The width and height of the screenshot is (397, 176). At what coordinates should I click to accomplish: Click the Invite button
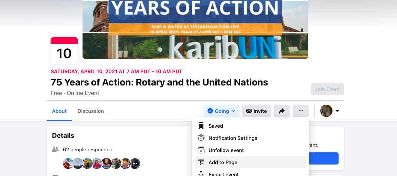[256, 111]
